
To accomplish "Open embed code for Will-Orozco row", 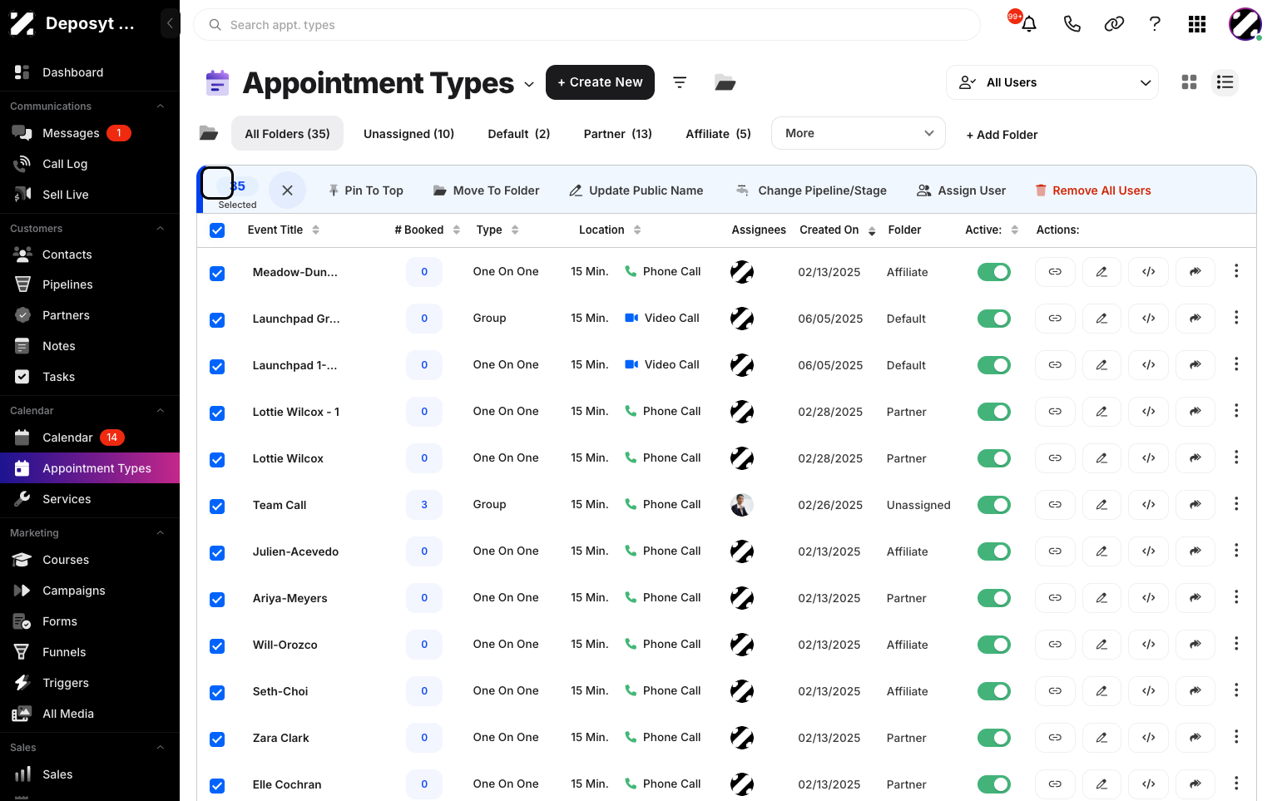I will point(1149,645).
